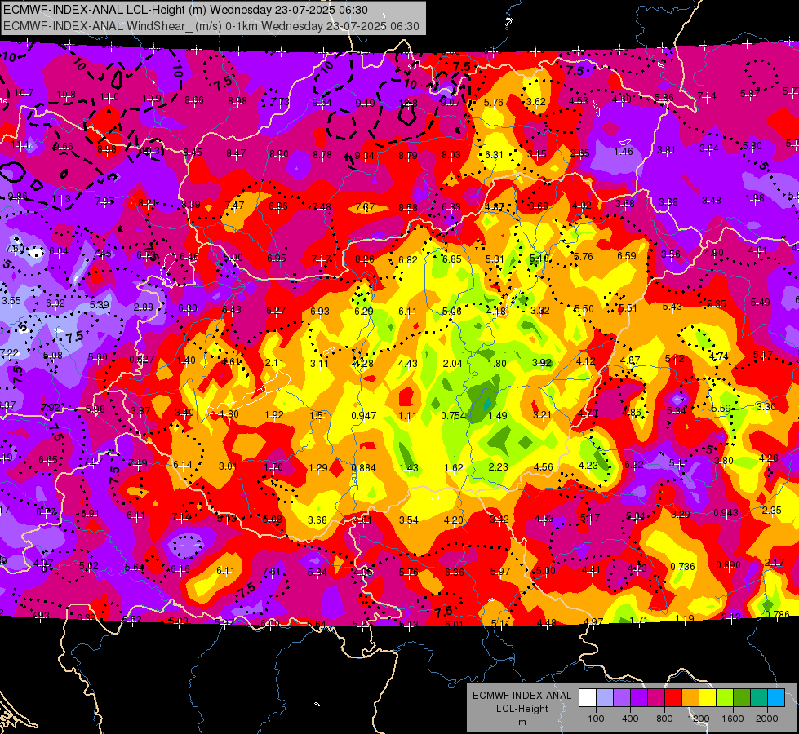This screenshot has height=734, width=799.
Task: Click the wind shear value 0.754
Action: (x=454, y=416)
